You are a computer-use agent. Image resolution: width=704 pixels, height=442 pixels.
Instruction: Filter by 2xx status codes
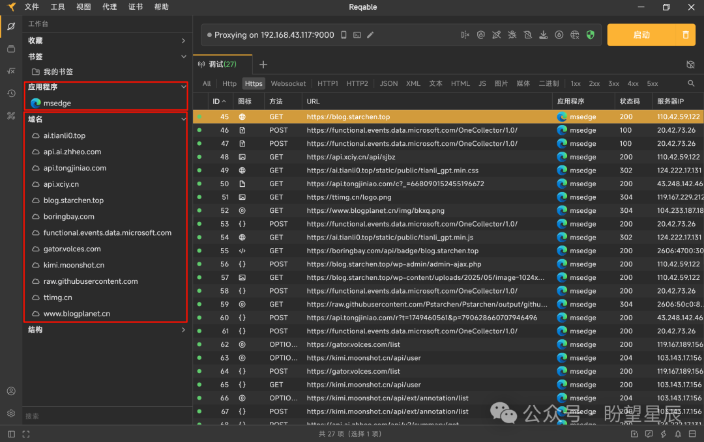(x=594, y=83)
